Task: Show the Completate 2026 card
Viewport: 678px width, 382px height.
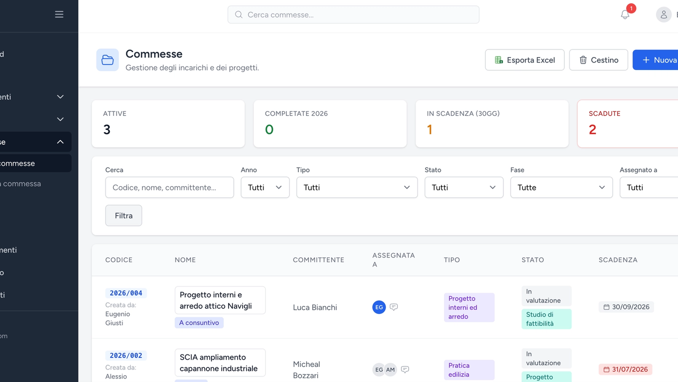Action: click(330, 124)
